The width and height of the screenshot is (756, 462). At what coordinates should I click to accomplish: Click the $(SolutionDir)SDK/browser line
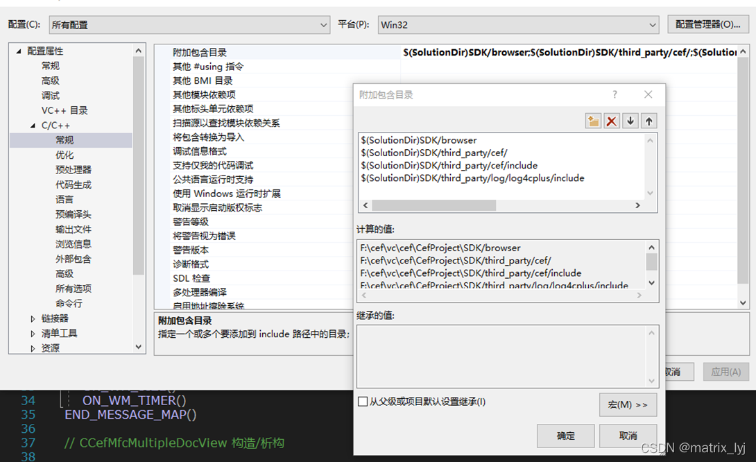[419, 140]
